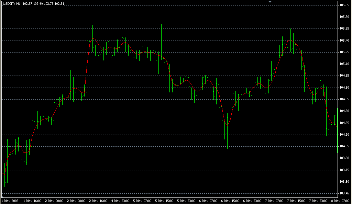Click the 105.25 price axis label
Screen dimensions: 352x204
tap(344, 52)
